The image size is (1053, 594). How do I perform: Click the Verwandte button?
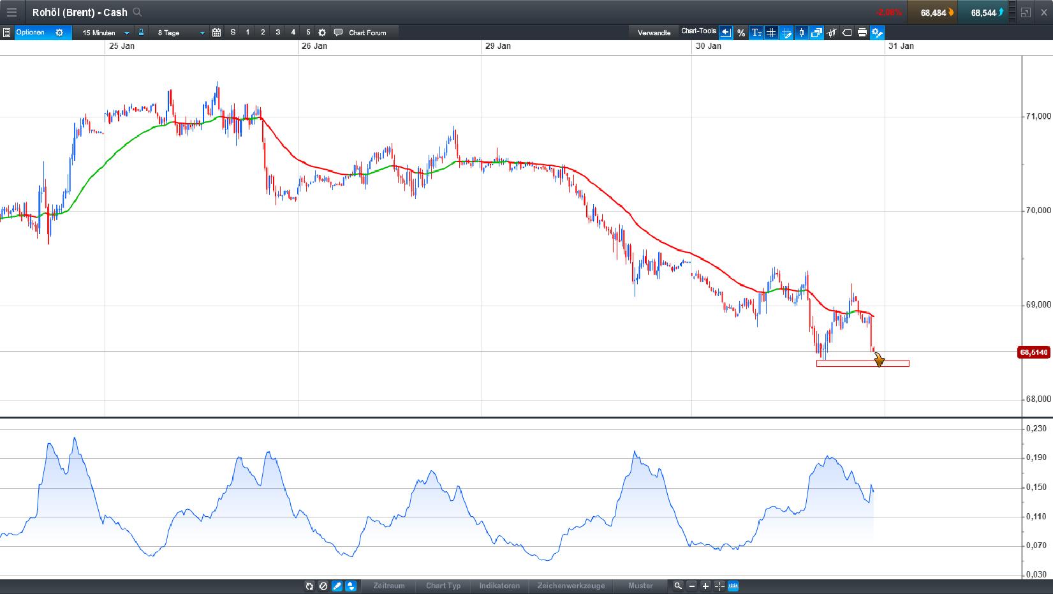point(653,31)
